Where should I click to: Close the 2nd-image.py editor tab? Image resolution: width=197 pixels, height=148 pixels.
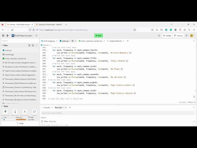click(57, 41)
